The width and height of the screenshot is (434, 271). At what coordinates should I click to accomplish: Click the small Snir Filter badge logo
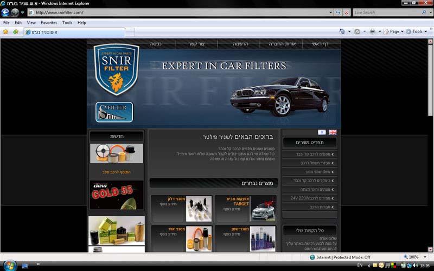(114, 112)
